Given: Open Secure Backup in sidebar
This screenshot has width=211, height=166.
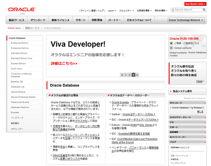Looking at the screenshot, I should tap(18, 92).
